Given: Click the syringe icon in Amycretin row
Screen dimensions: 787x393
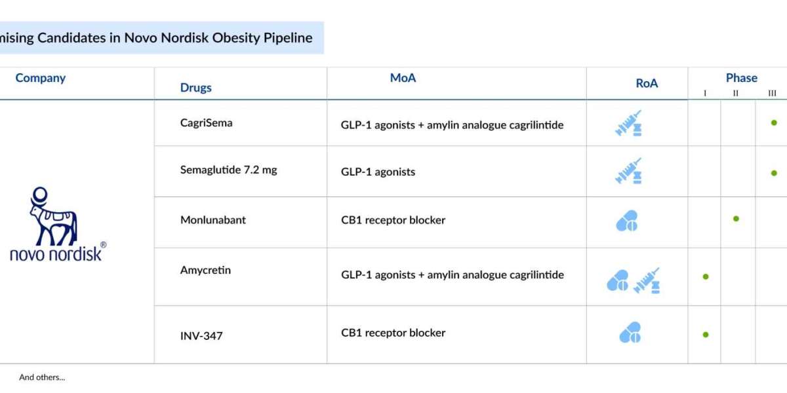Looking at the screenshot, I should (647, 280).
